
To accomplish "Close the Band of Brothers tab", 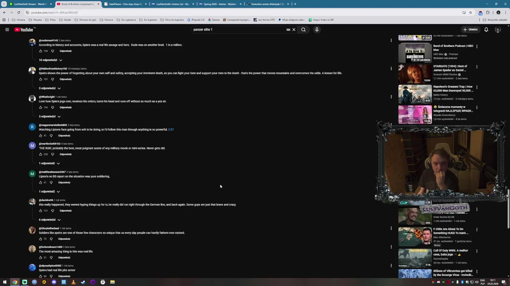I will pos(98,4).
